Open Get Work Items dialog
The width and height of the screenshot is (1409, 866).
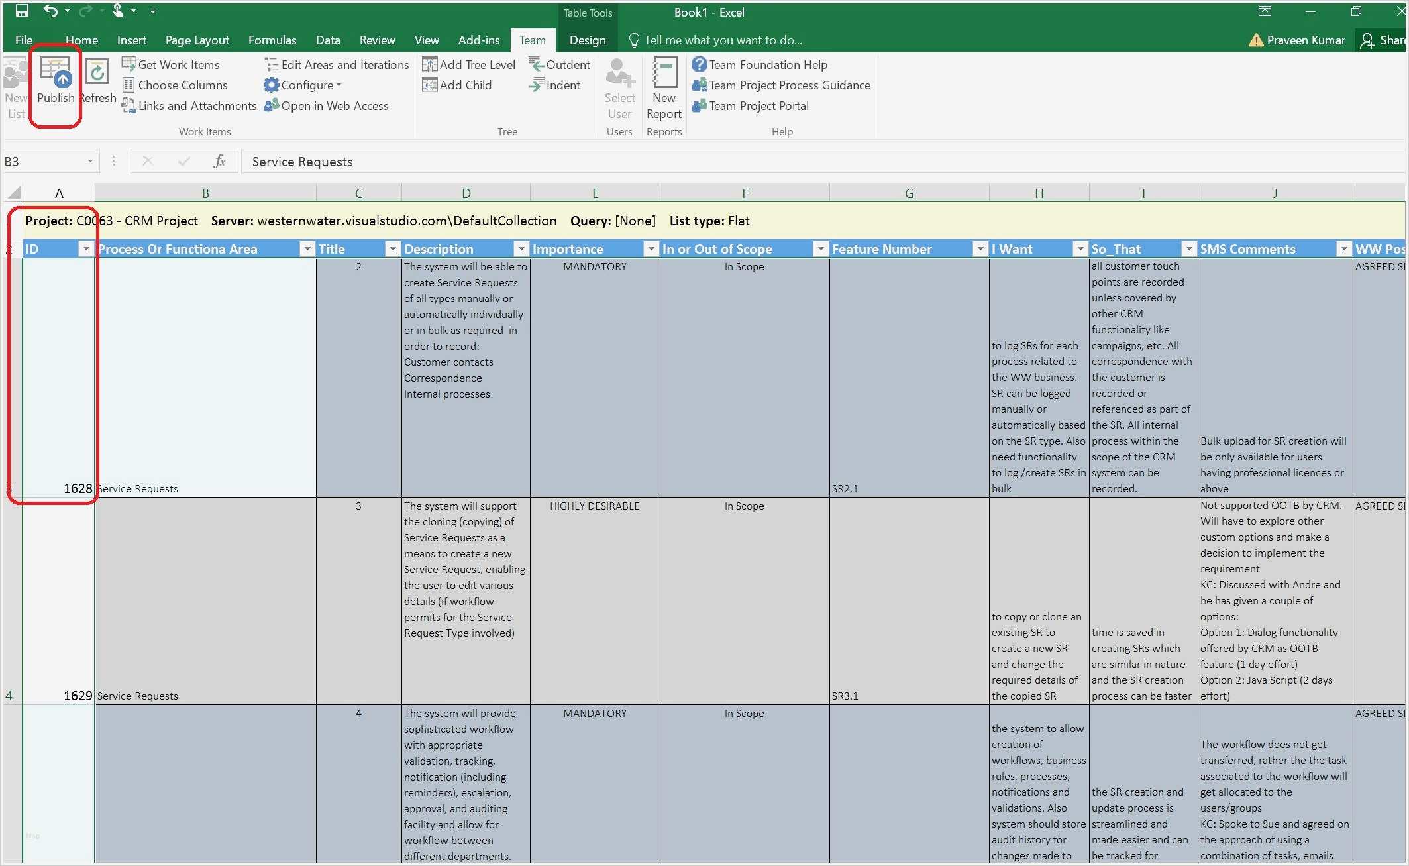178,64
